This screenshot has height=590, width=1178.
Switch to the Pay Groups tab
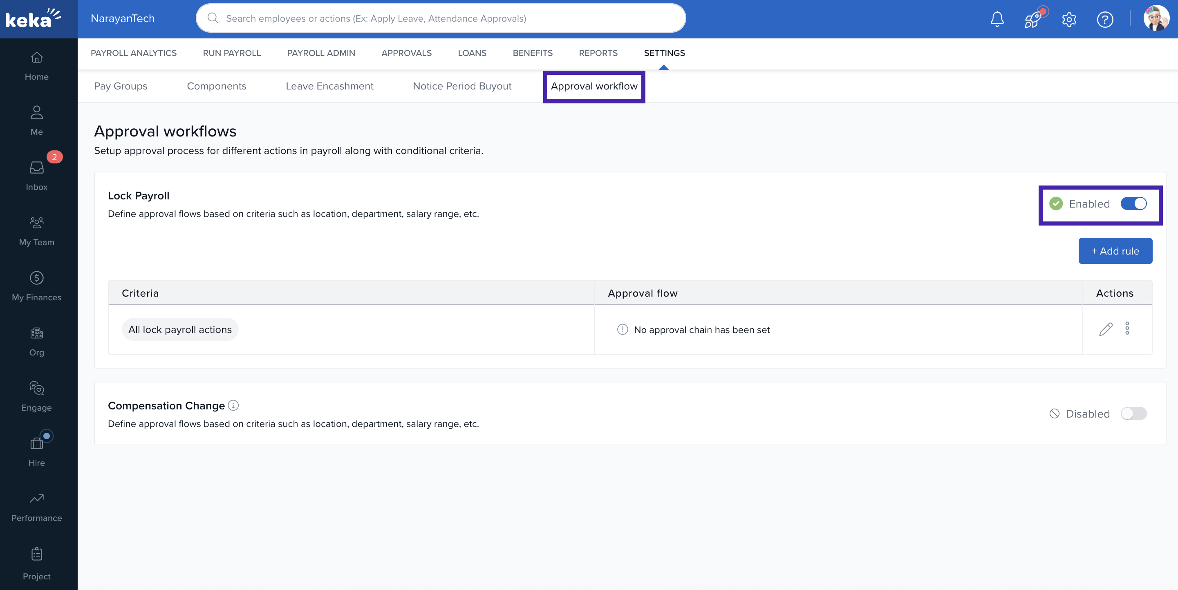(x=120, y=86)
